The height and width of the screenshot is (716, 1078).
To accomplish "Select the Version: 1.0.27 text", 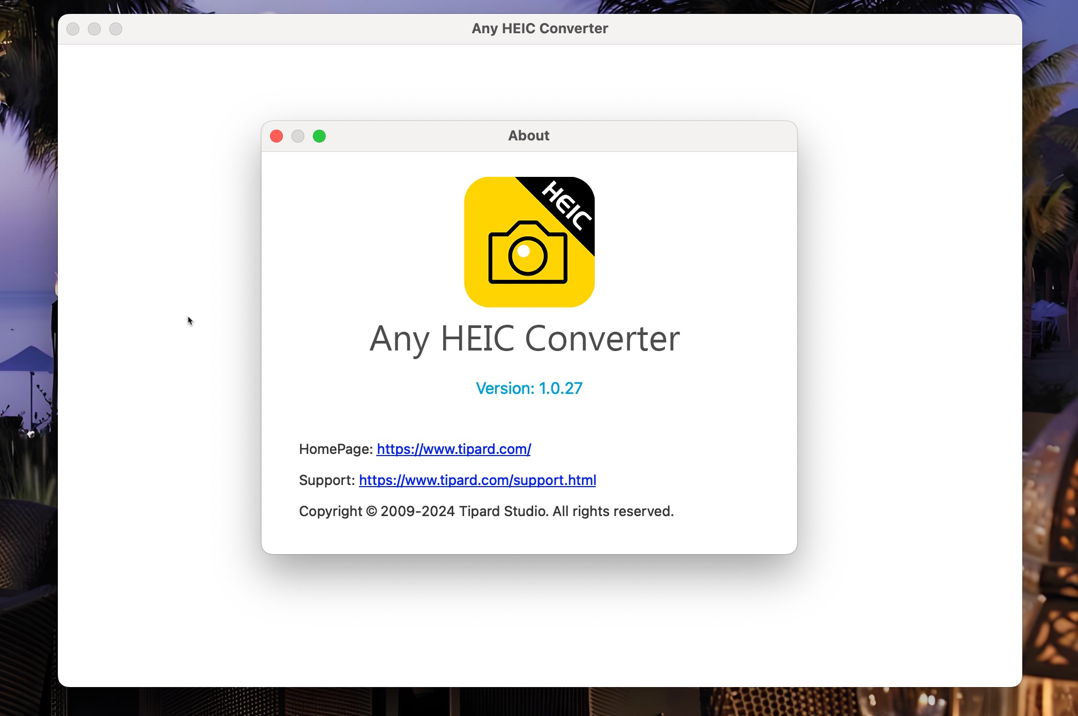I will (529, 388).
